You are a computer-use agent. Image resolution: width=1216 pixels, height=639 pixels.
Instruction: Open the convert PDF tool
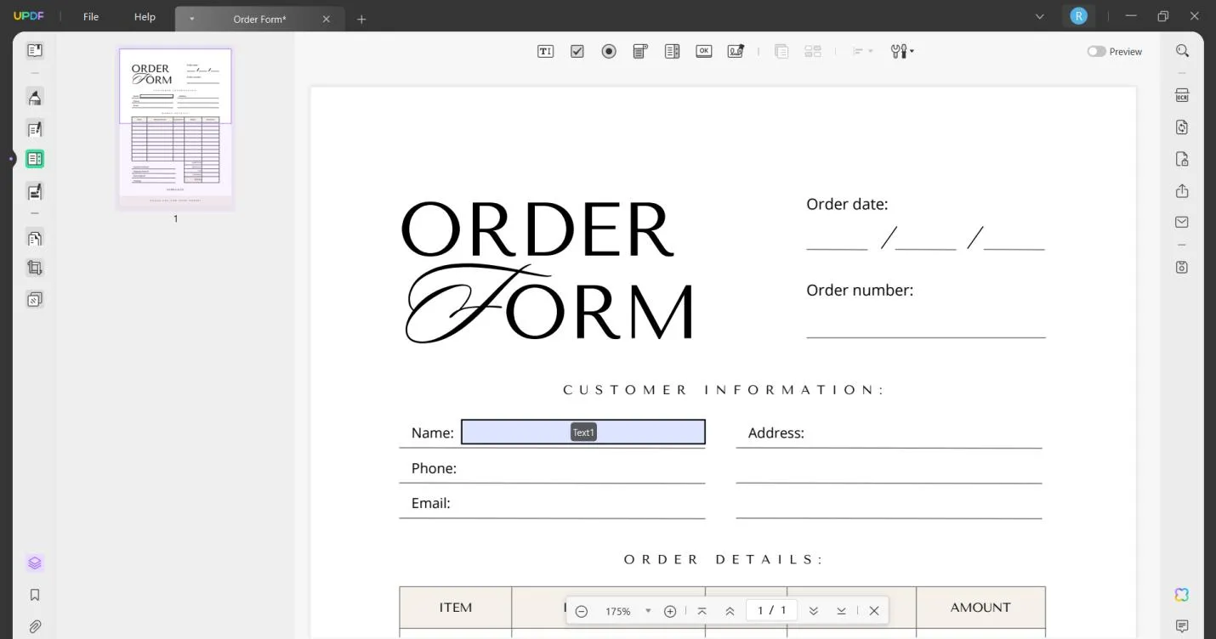[x=1182, y=127]
